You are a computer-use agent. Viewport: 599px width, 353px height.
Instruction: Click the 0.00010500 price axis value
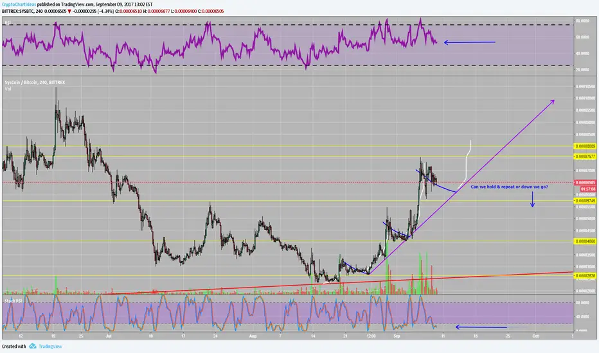pyautogui.click(x=586, y=87)
